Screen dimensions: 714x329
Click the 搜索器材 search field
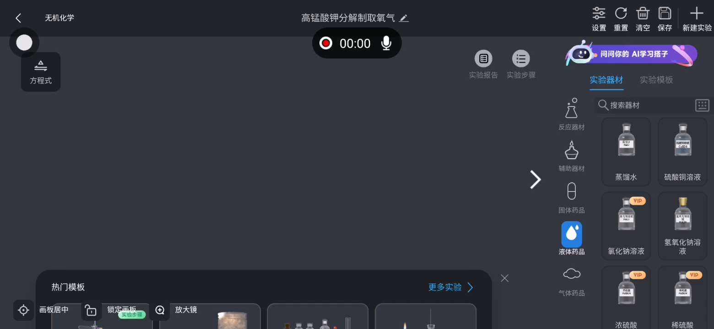[644, 105]
